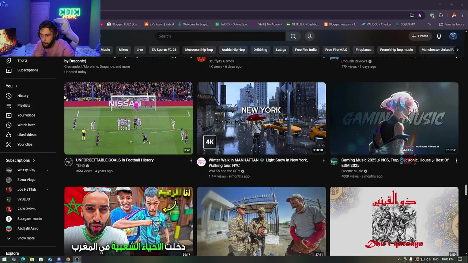This screenshot has height=263, width=468.
Task: Open File Explorer from taskbar
Action: click(32, 259)
